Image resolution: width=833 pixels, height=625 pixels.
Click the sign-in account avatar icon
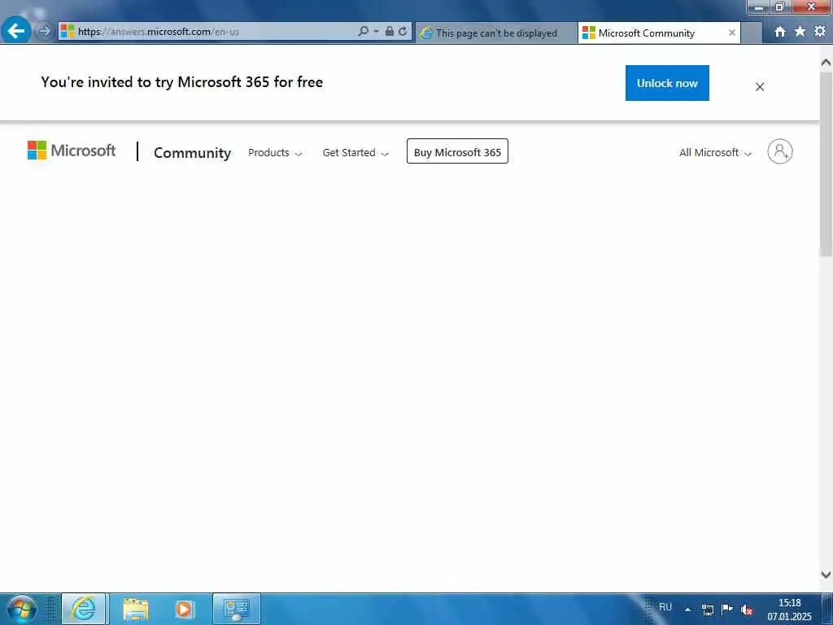780,151
